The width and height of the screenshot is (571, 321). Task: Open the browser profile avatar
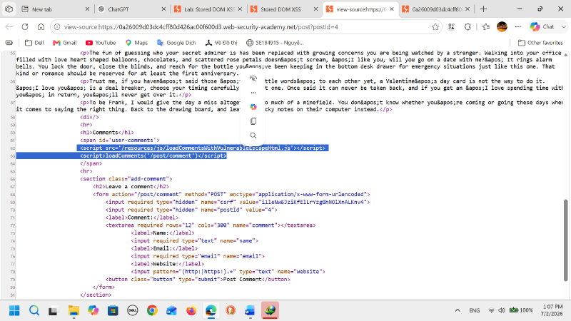click(x=502, y=26)
